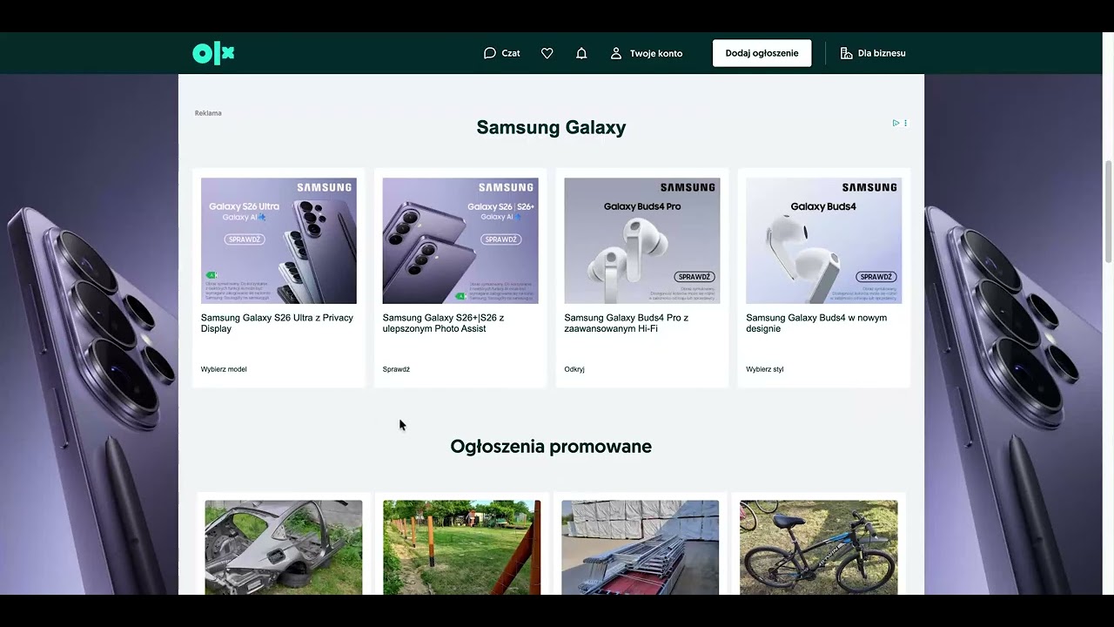Viewport: 1114px width, 627px height.
Task: Open Galaxy S26 | S26+ ad image
Action: (x=460, y=240)
